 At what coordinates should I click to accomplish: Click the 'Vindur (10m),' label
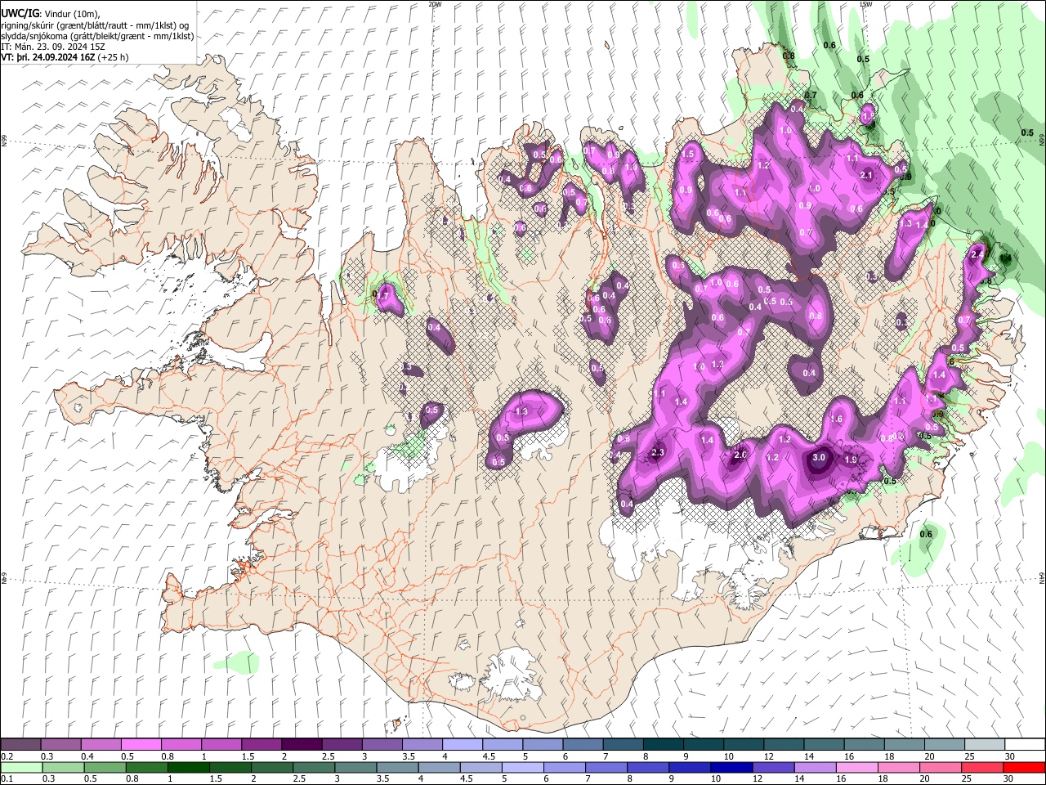[x=71, y=14]
